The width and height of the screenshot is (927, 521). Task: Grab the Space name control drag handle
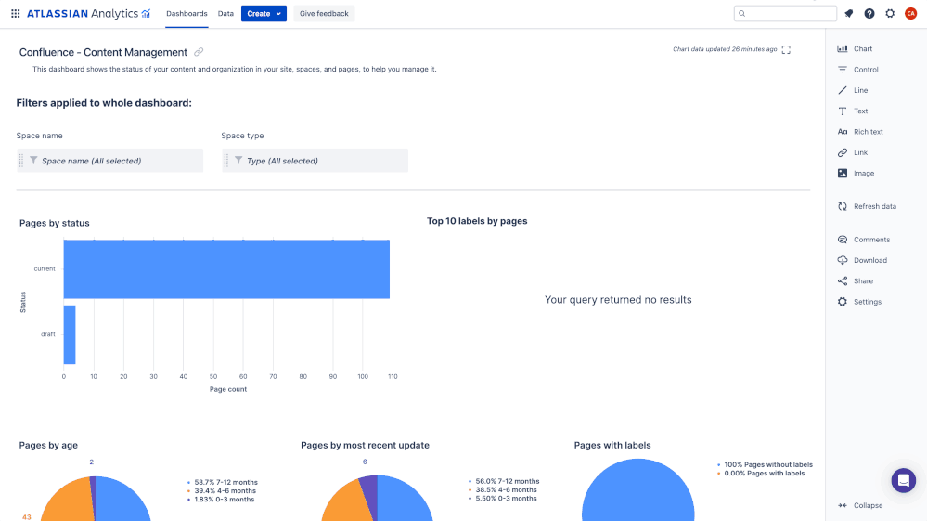click(x=21, y=161)
